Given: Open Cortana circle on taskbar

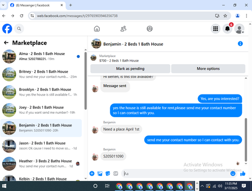Looking at the screenshot, I should (x=95, y=186).
